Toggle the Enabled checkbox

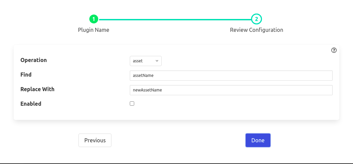(x=132, y=104)
